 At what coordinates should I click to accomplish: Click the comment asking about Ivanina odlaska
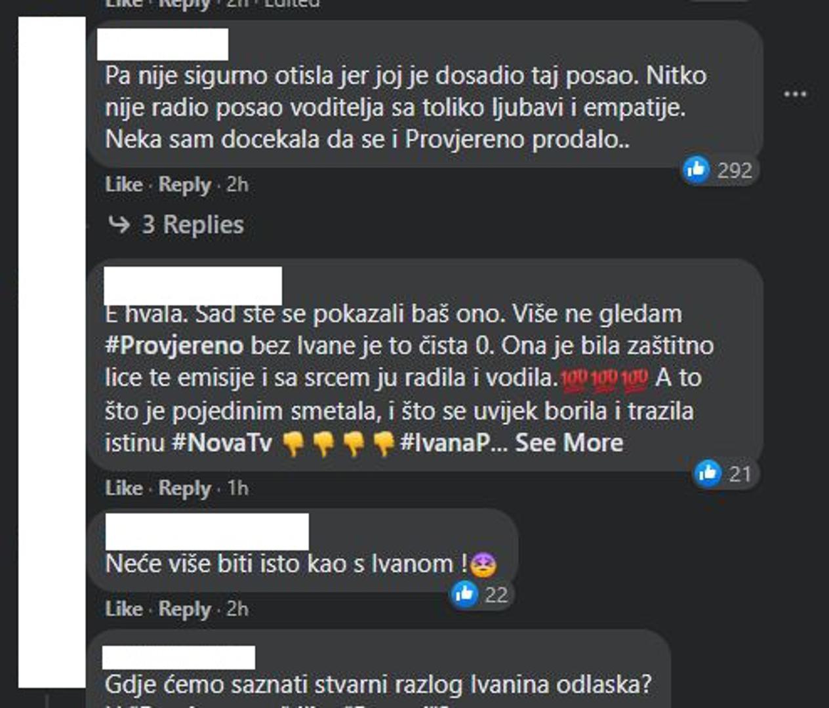[378, 684]
